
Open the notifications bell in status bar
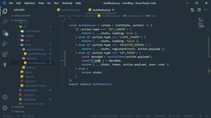tap(207, 116)
